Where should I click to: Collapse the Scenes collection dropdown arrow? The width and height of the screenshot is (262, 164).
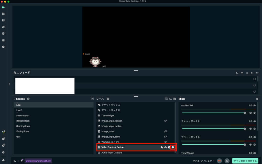click(15, 99)
